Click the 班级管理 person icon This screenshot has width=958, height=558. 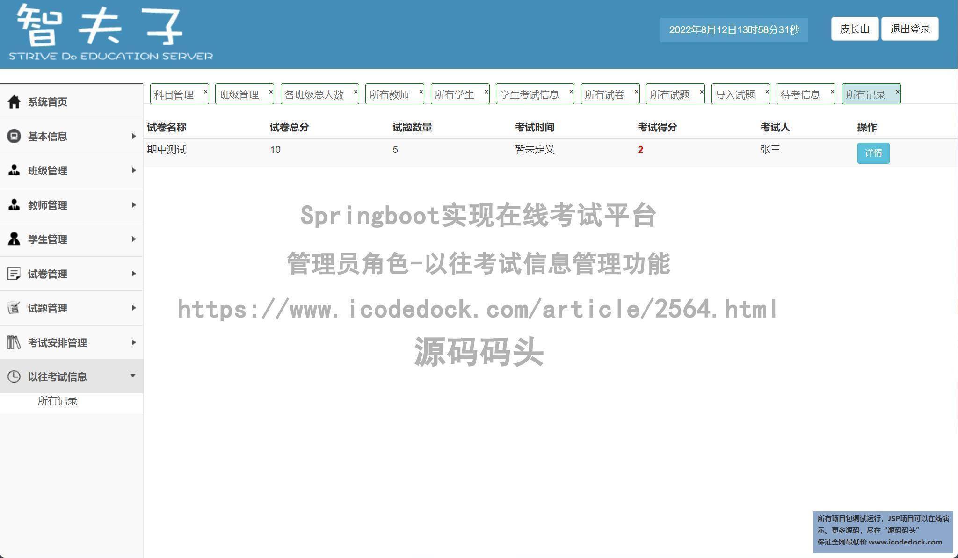click(14, 171)
